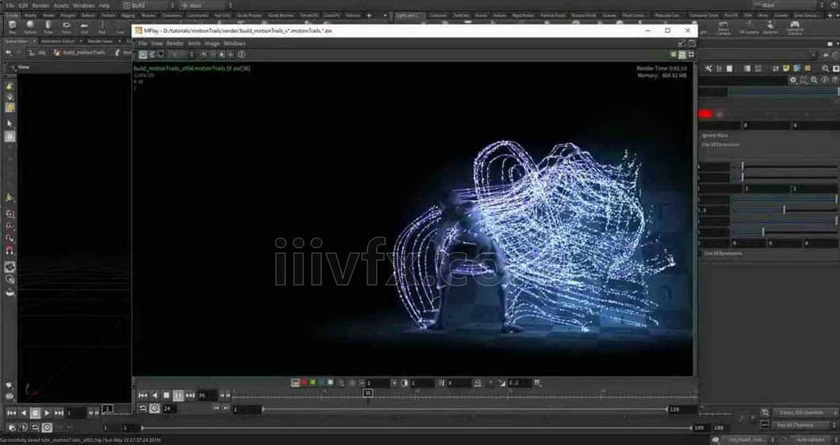Viewport: 840px width, 445px height.
Task: Switch to the Render View tab
Action: point(100,41)
